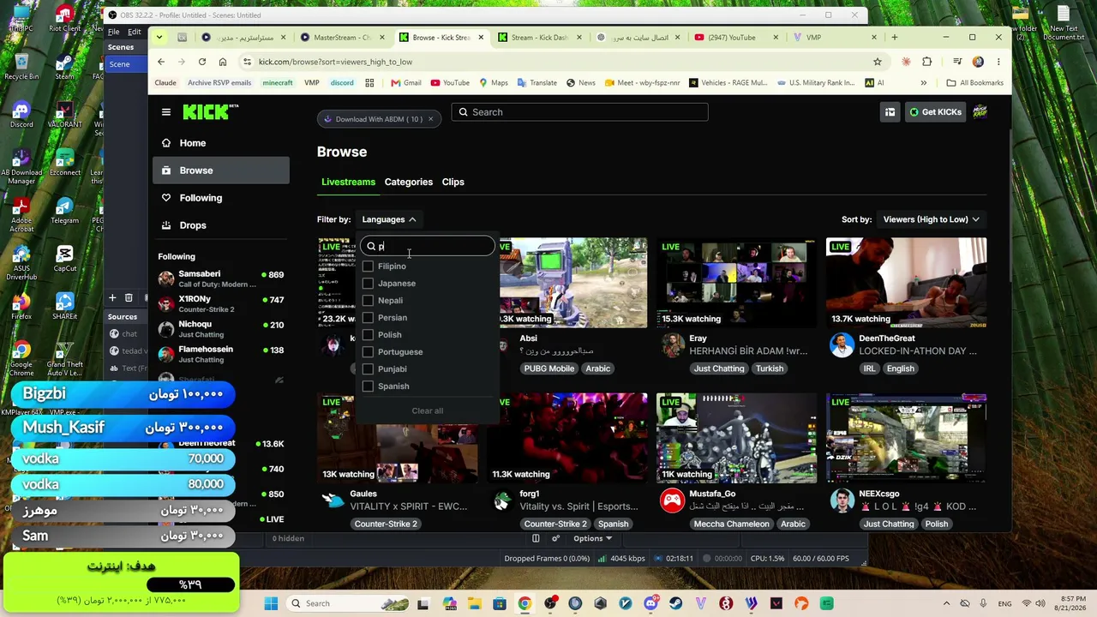Open the Maps bookmark
This screenshot has height=617, width=1097.
pos(493,83)
